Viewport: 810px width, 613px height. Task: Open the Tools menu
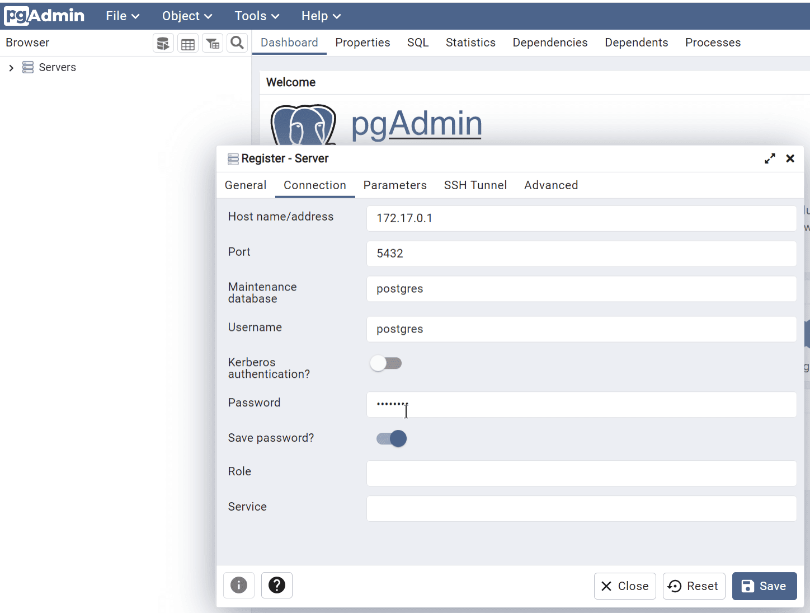(257, 16)
